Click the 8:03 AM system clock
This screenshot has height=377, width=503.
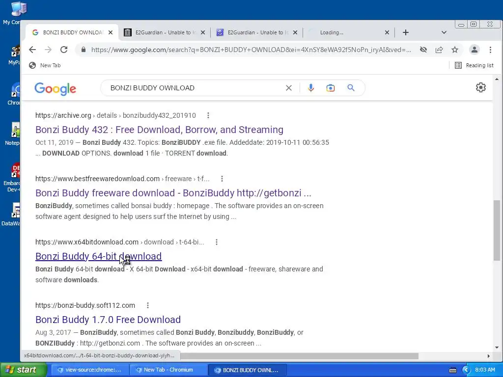point(485,370)
